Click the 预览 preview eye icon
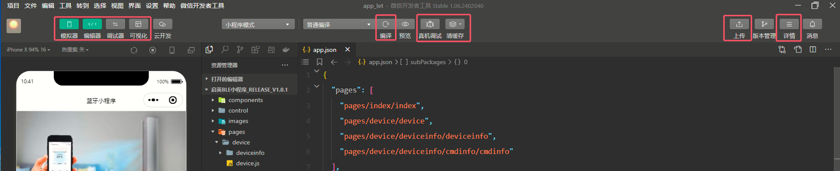840x171 pixels. click(405, 24)
